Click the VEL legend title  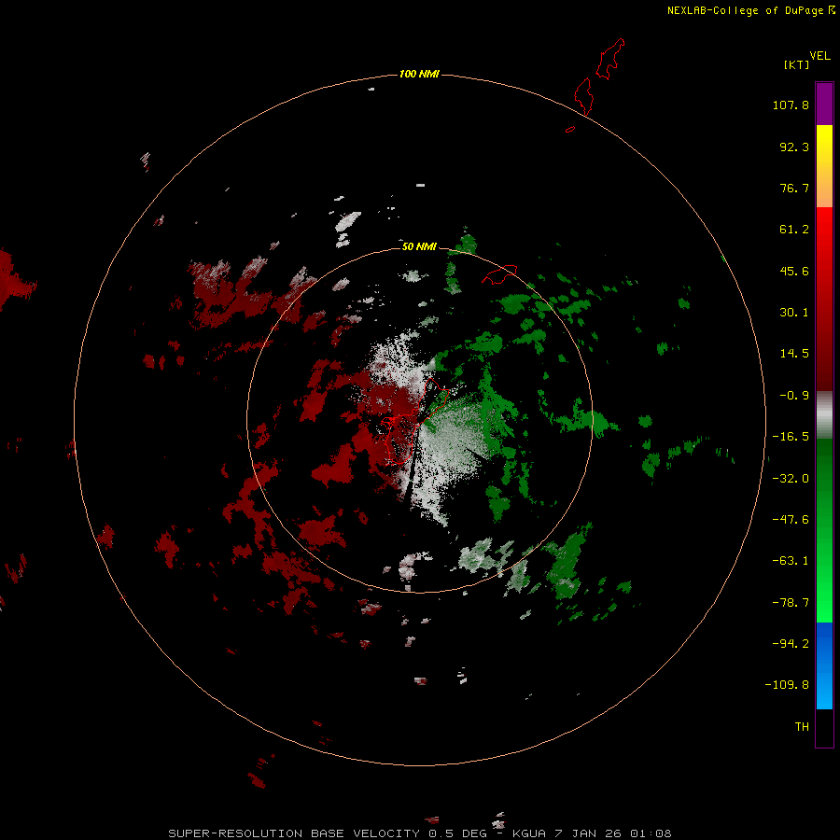pos(819,55)
